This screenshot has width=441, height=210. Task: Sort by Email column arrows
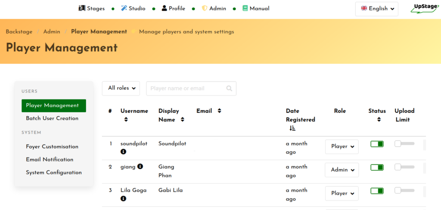click(219, 111)
